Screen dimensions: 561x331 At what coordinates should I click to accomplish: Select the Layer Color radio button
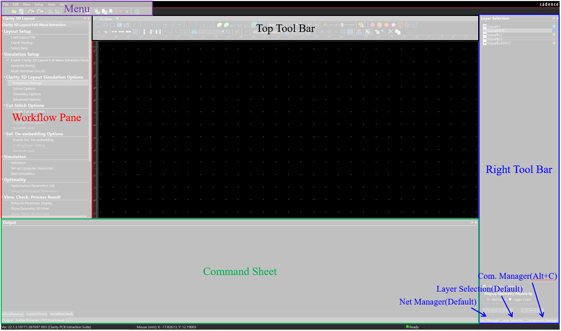click(510, 299)
